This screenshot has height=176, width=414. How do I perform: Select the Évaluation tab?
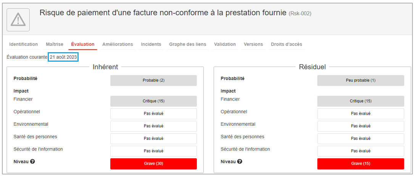click(83, 44)
